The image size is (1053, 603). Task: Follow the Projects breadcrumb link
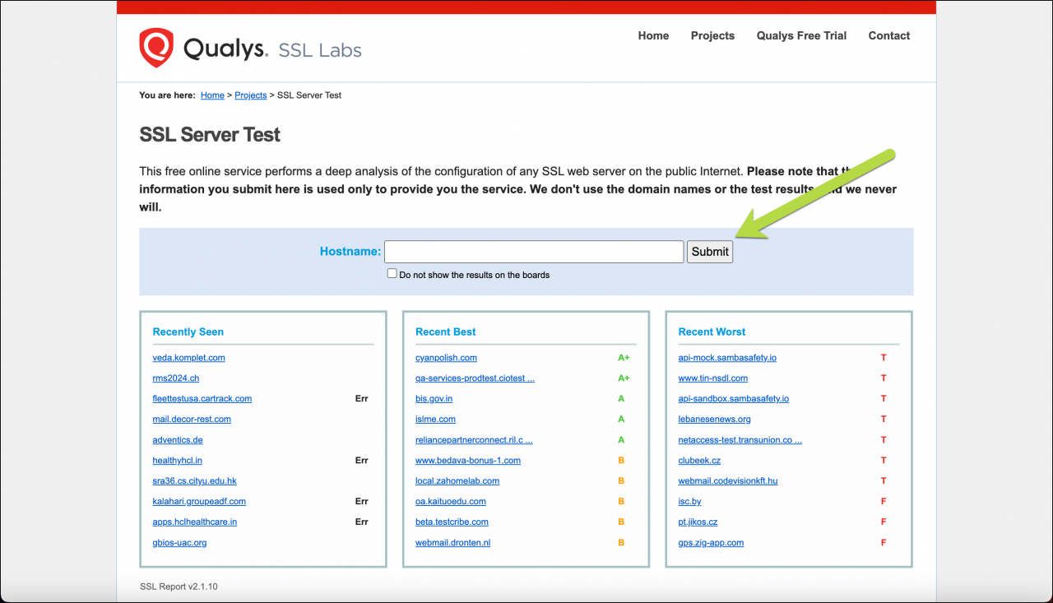click(x=251, y=95)
